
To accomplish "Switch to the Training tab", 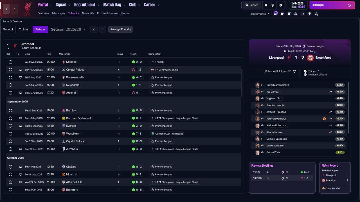I will [24, 29].
